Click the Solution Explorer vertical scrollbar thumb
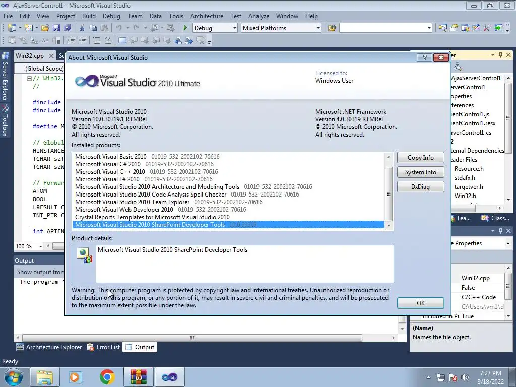 [x=508, y=118]
